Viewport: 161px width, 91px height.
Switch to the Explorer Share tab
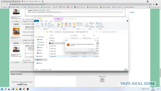(46, 21)
